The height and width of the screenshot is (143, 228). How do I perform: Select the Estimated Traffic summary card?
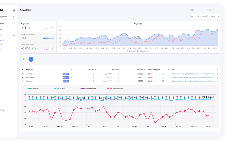click(x=38, y=47)
